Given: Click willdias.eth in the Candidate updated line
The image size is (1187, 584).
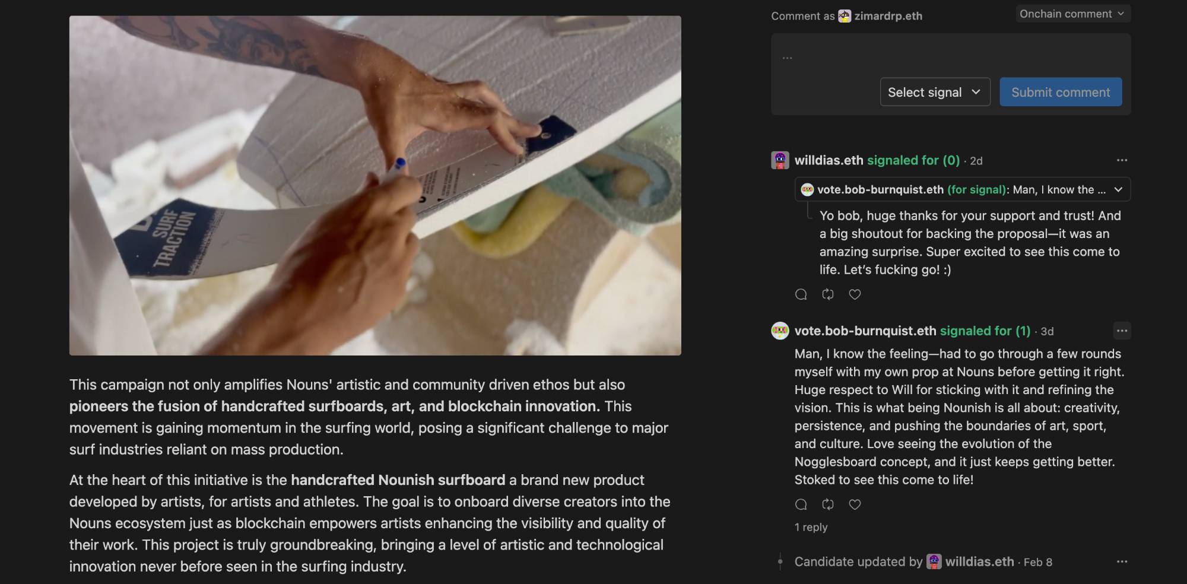Looking at the screenshot, I should [x=979, y=561].
